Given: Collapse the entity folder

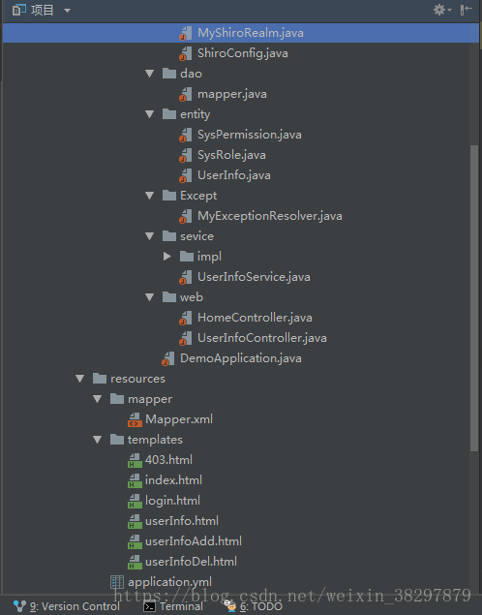Looking at the screenshot, I should click(x=149, y=114).
